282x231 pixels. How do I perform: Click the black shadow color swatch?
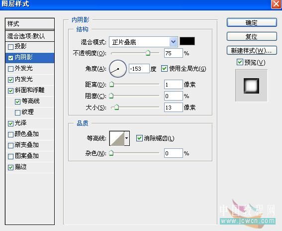(187, 41)
